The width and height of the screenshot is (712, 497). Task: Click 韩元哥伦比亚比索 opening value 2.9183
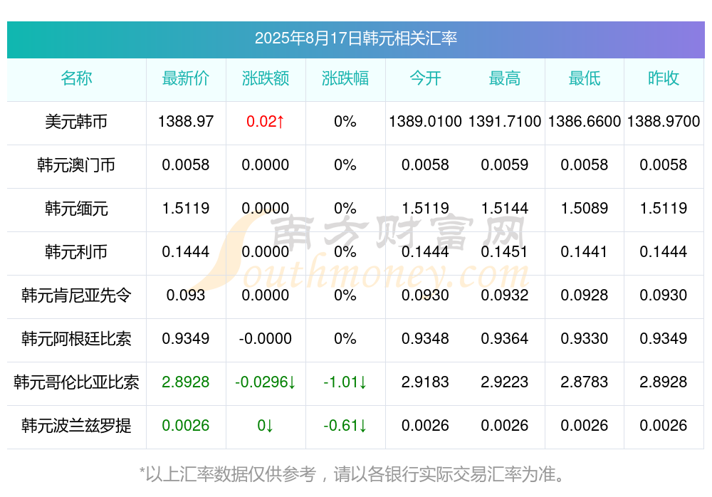click(x=425, y=382)
